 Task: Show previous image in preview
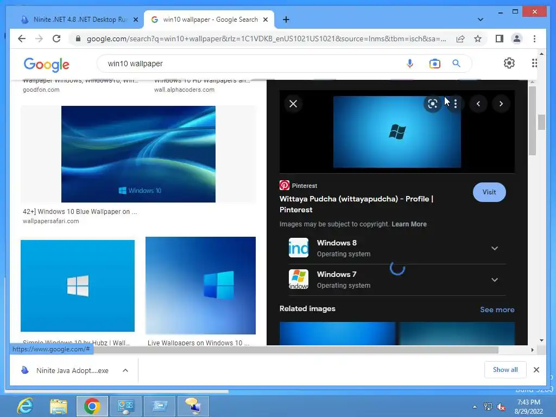click(x=478, y=104)
